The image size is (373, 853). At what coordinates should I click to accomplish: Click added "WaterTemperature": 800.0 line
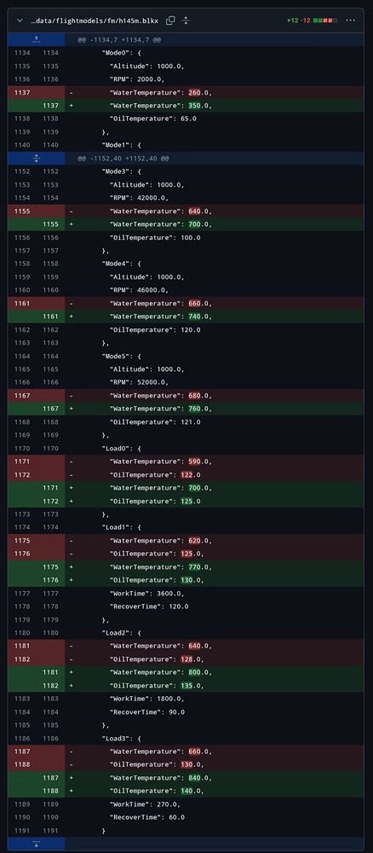[161, 672]
